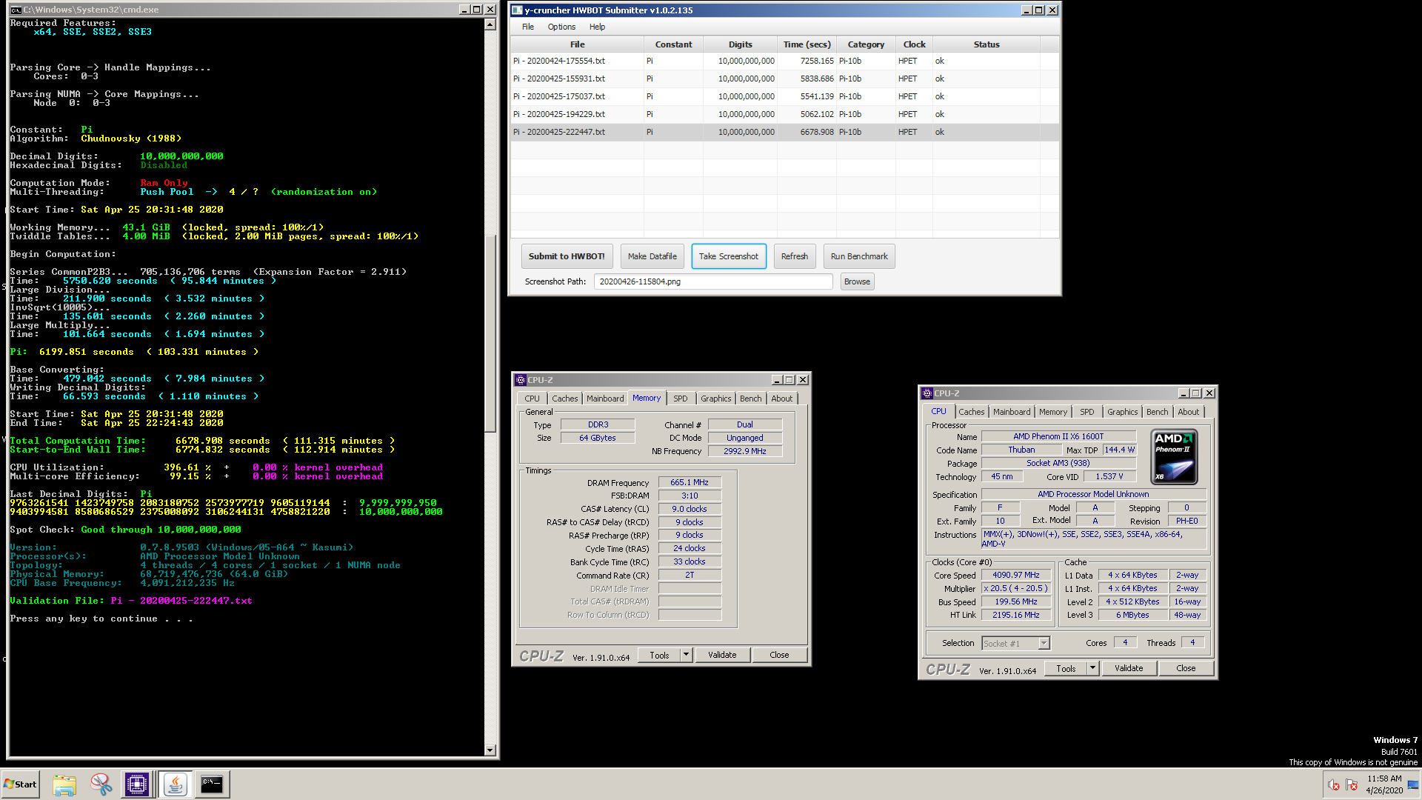Switch to CPU-Z via its taskbar icon
The image size is (1422, 800).
(x=137, y=784)
